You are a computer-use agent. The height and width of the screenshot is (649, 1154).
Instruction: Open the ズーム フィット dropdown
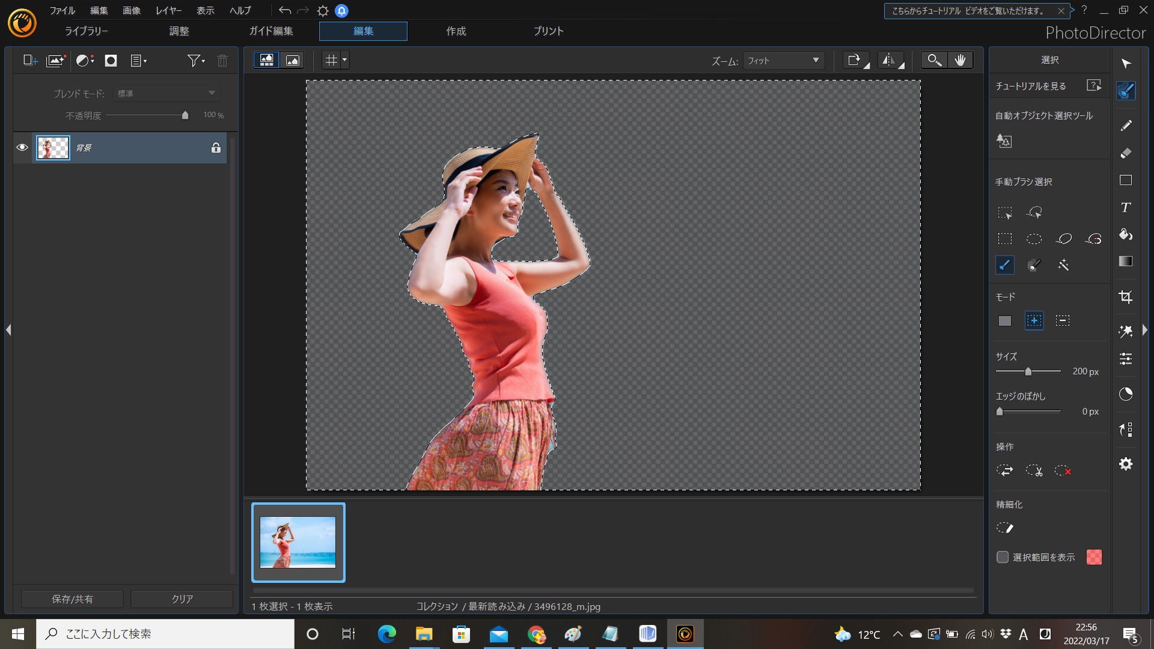tap(783, 61)
